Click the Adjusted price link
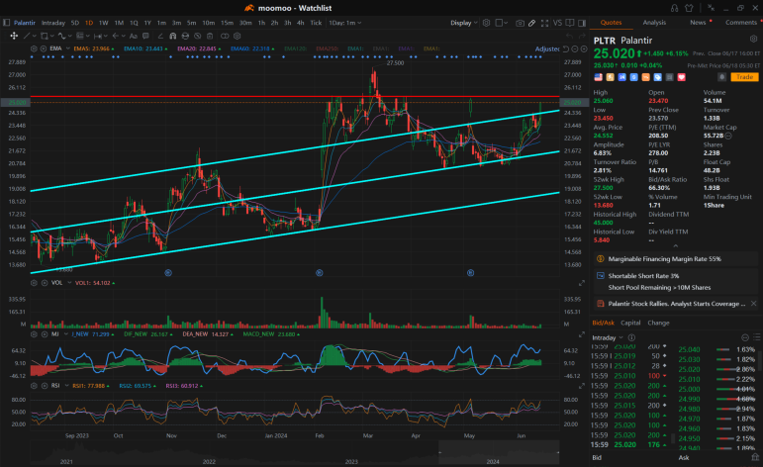This screenshot has height=467, width=763. [547, 48]
